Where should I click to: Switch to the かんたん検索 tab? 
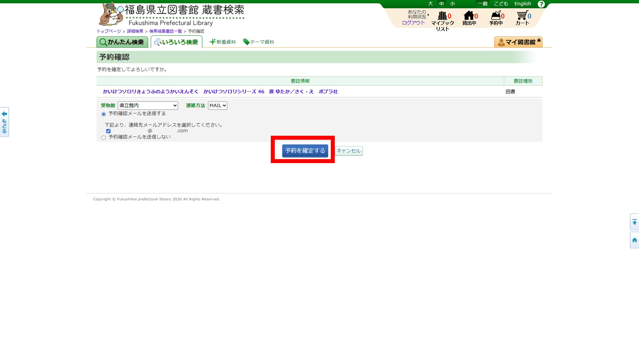(x=122, y=42)
